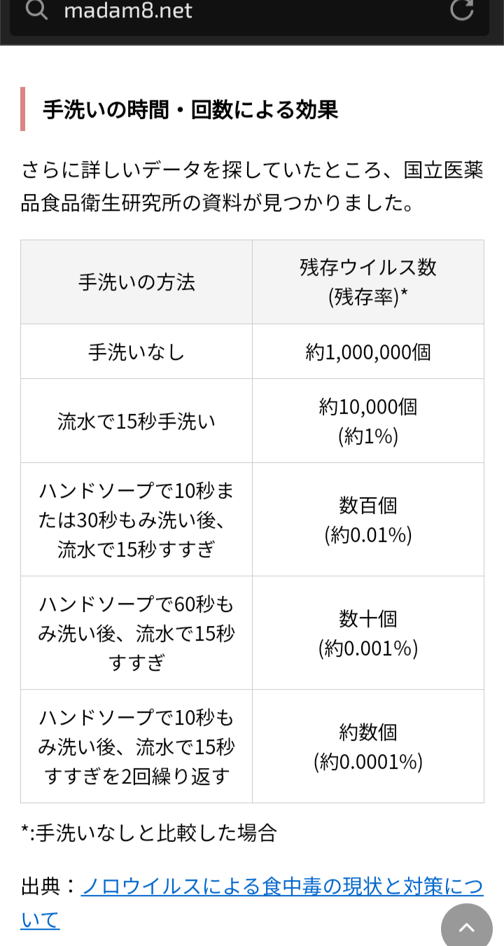The height and width of the screenshot is (946, 504).
Task: Tap the 約10,000個 (約1%) cell
Action: point(367,421)
